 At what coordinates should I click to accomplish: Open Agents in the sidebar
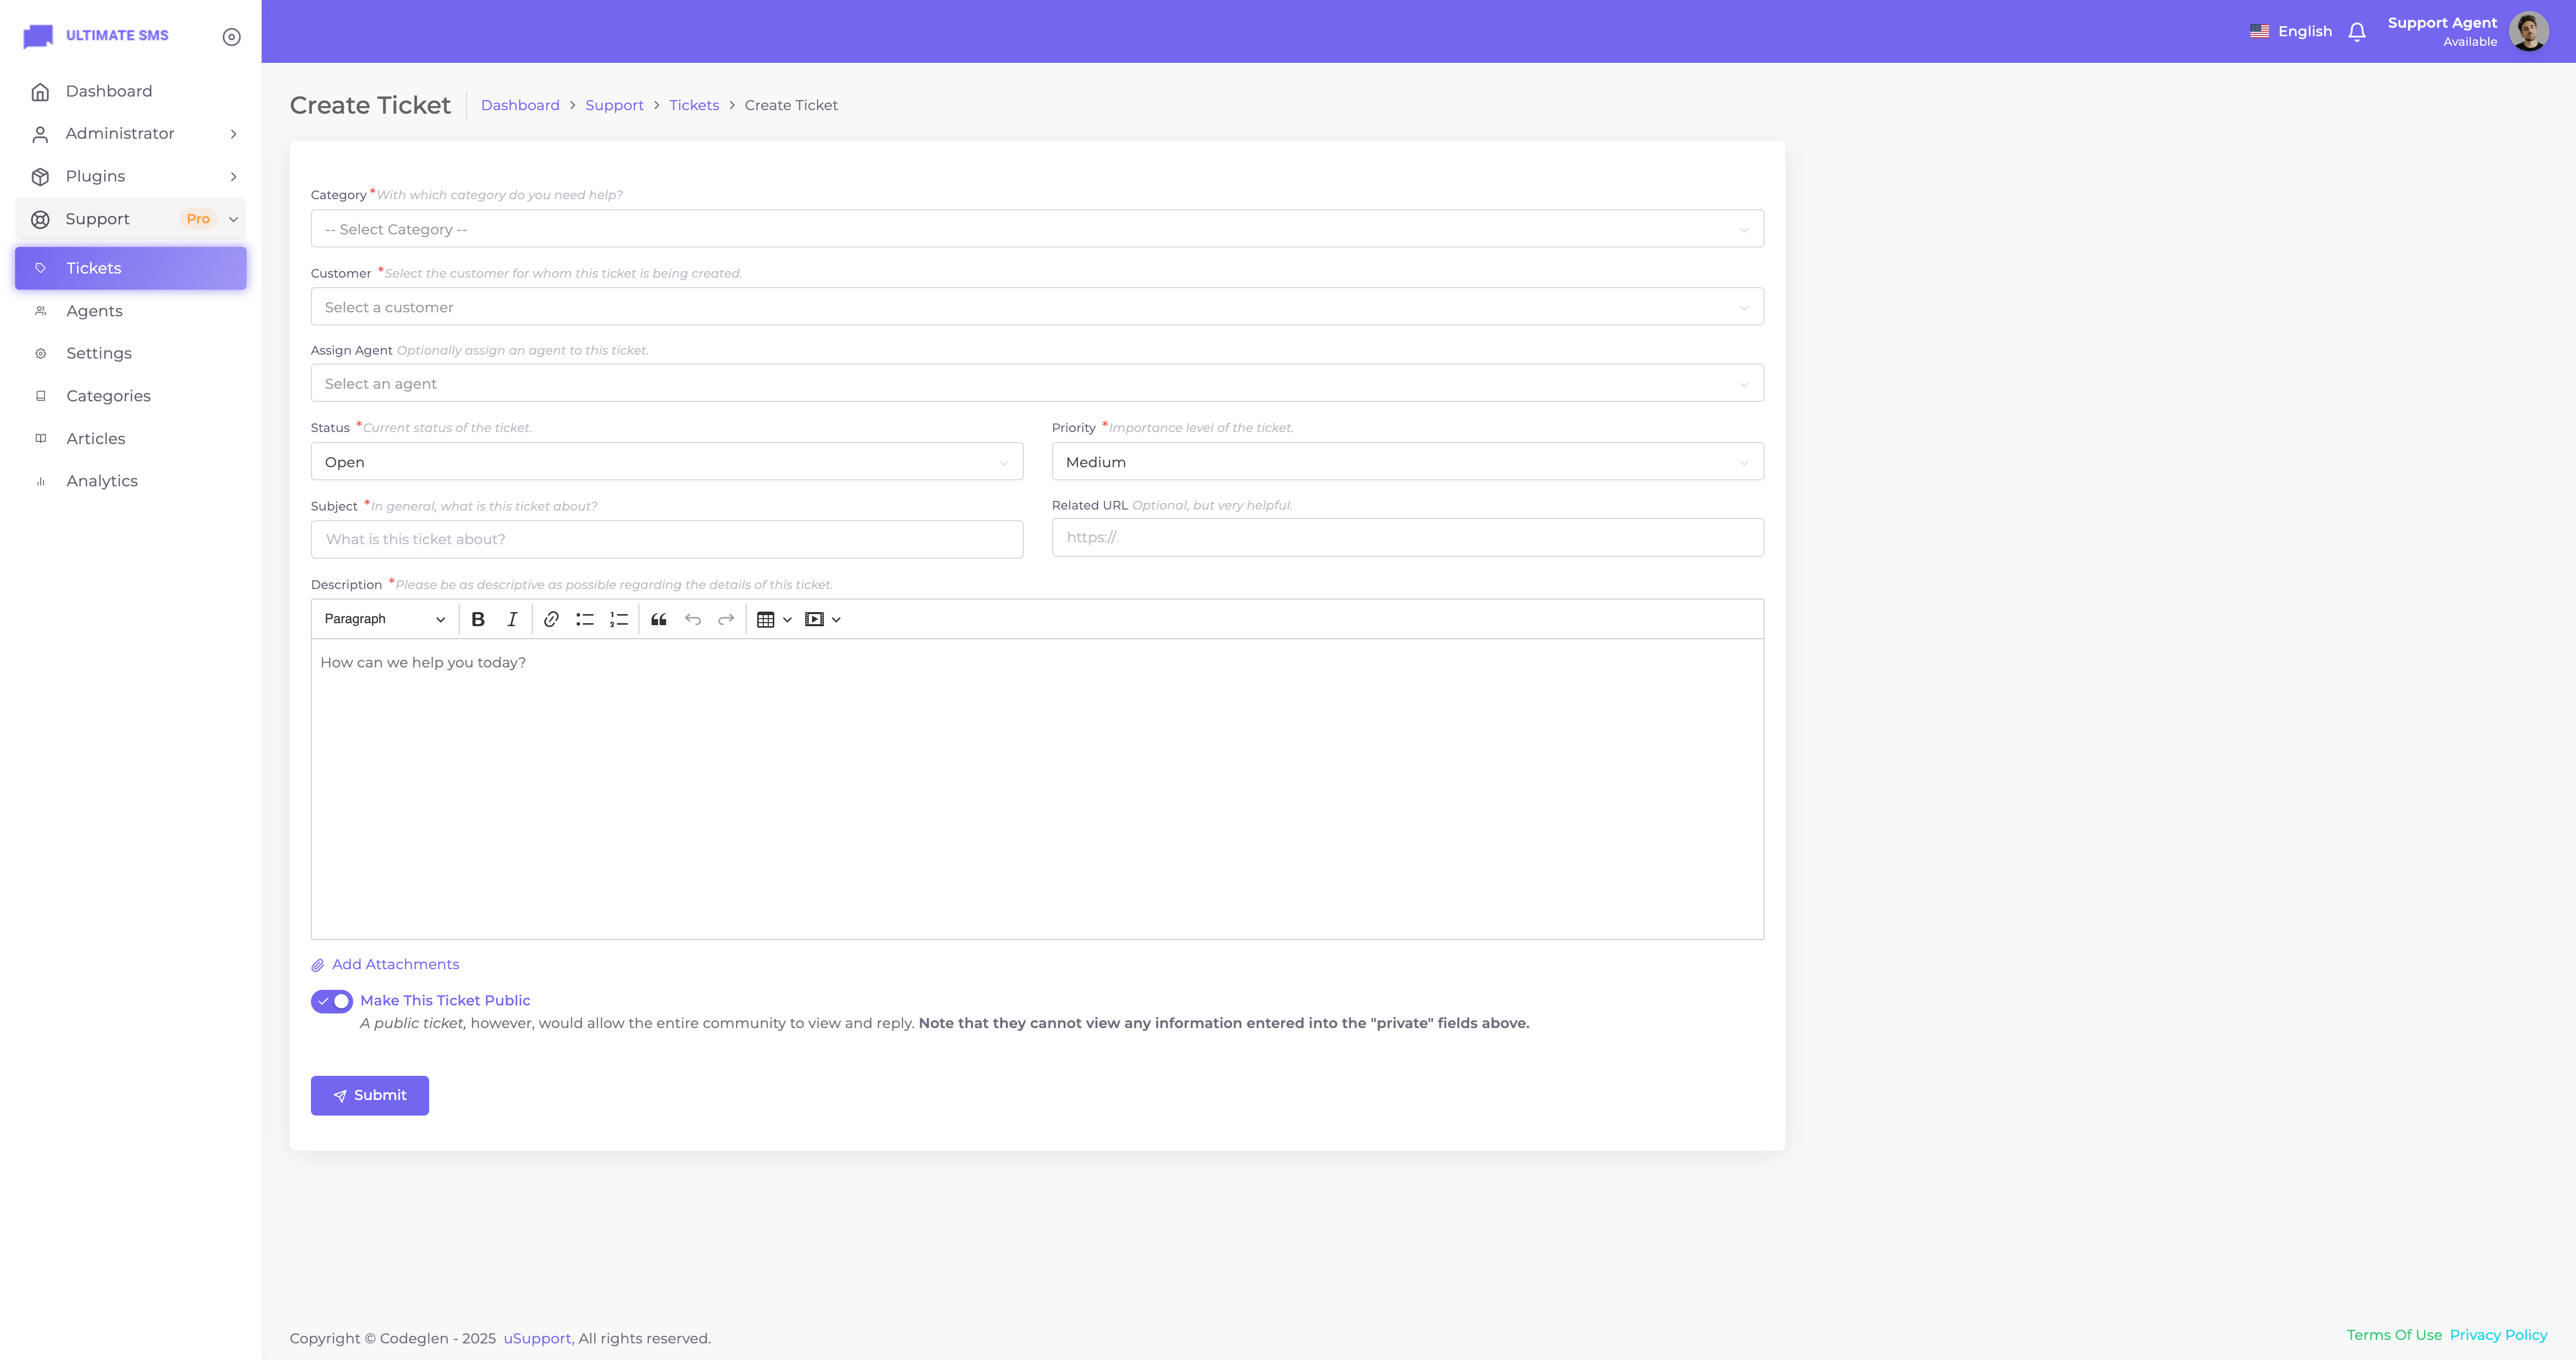click(94, 311)
